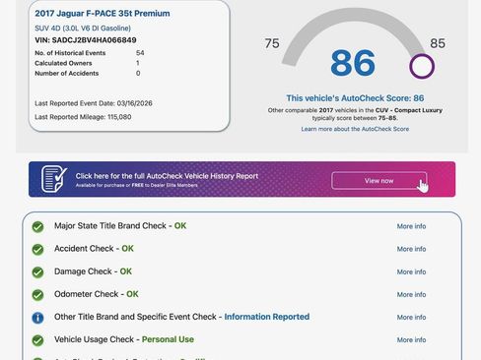481x360 pixels.
Task: Open Learn more about the AutoCheck Score
Action: pyautogui.click(x=355, y=129)
